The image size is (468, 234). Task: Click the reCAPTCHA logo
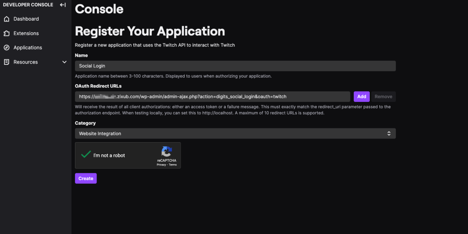click(x=166, y=152)
